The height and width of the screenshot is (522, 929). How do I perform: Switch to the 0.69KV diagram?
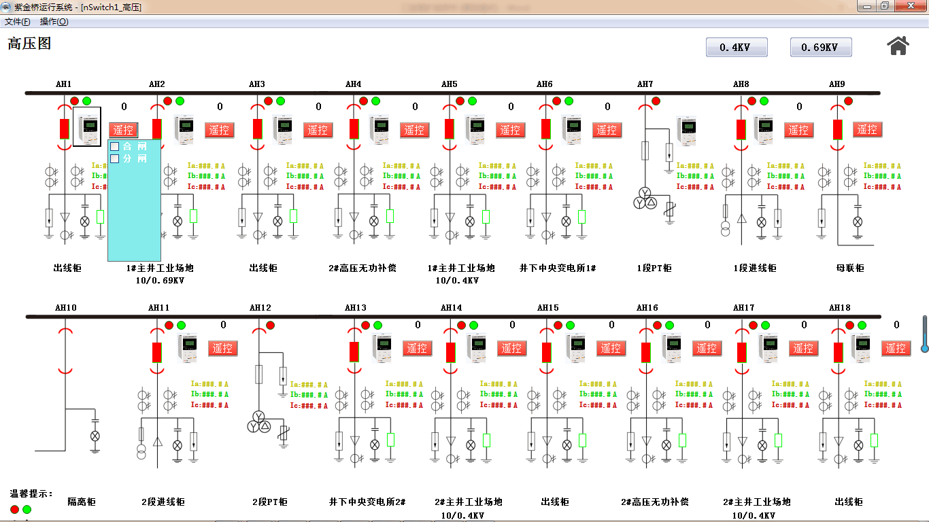[820, 48]
